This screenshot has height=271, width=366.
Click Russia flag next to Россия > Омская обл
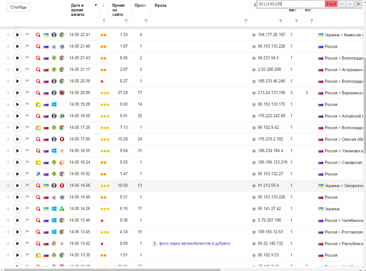[321, 139]
